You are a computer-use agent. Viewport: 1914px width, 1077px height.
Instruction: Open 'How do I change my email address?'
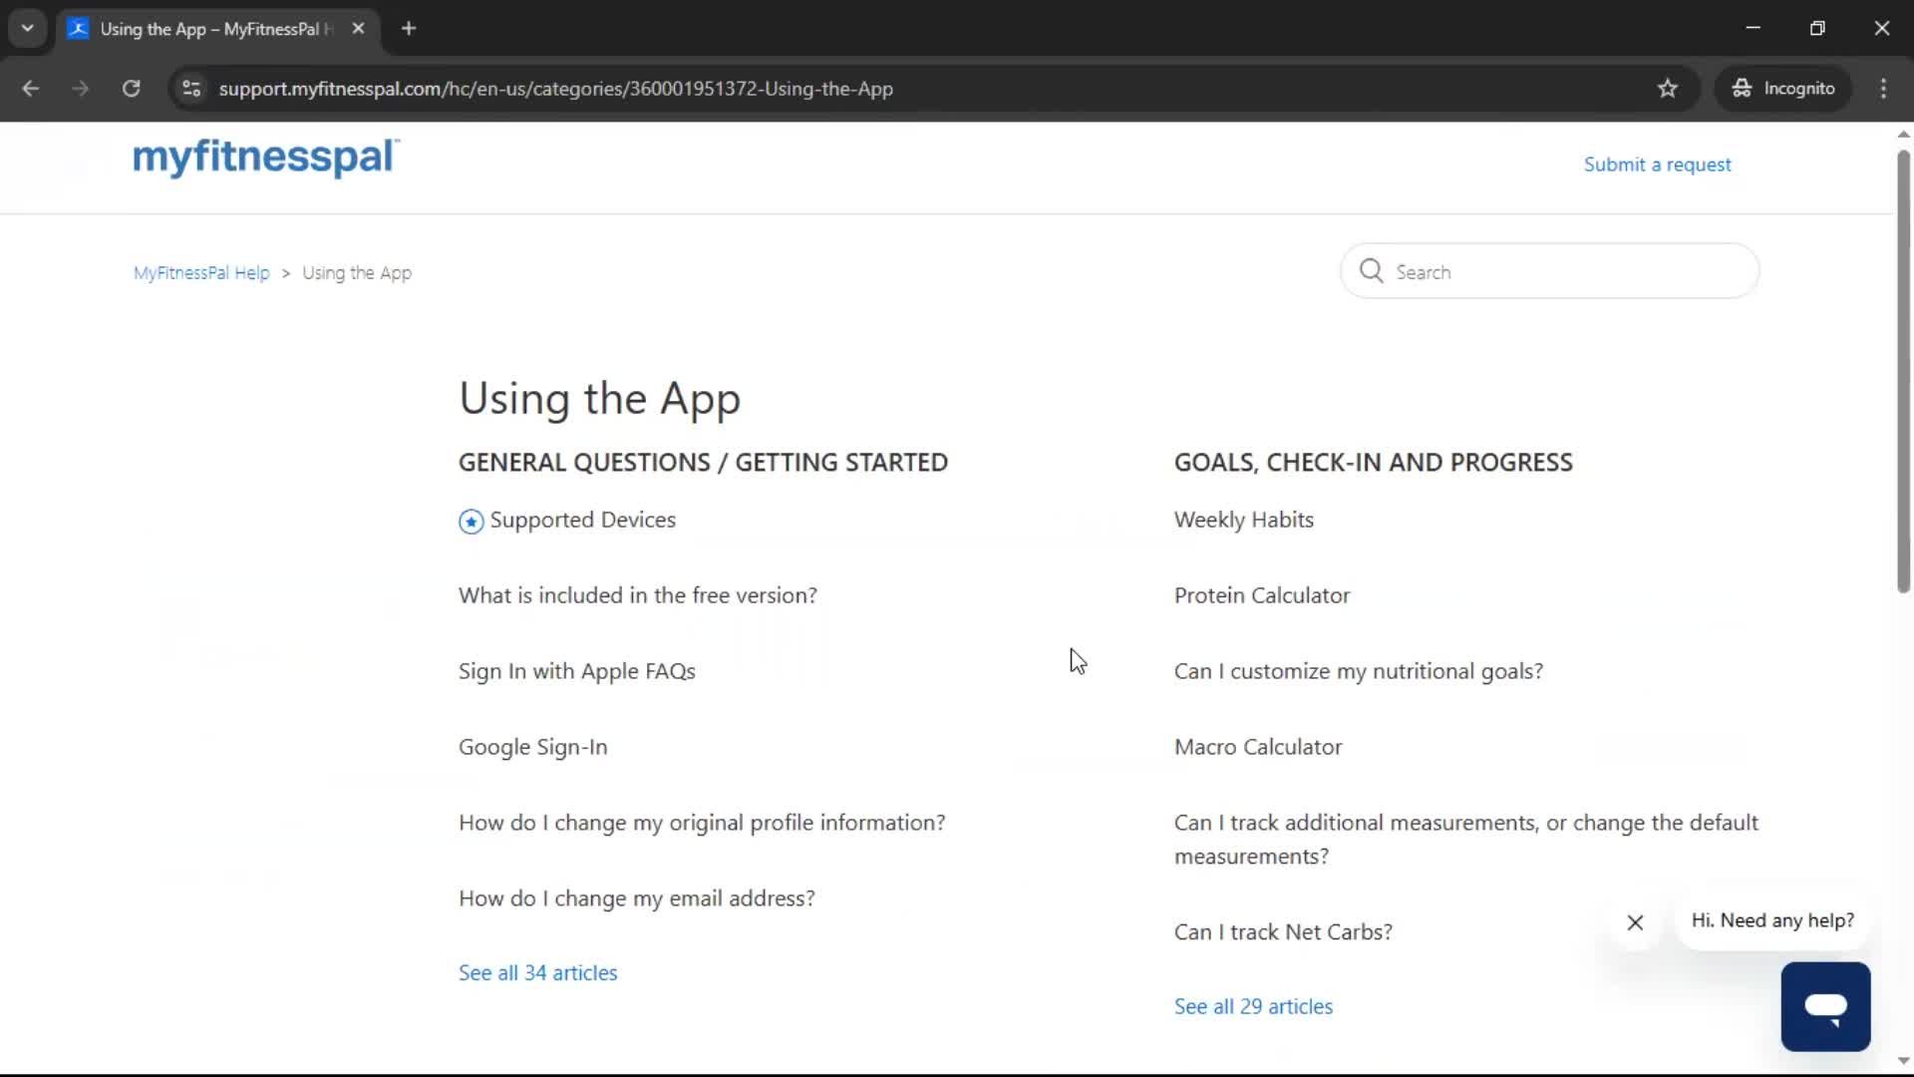[x=636, y=898]
